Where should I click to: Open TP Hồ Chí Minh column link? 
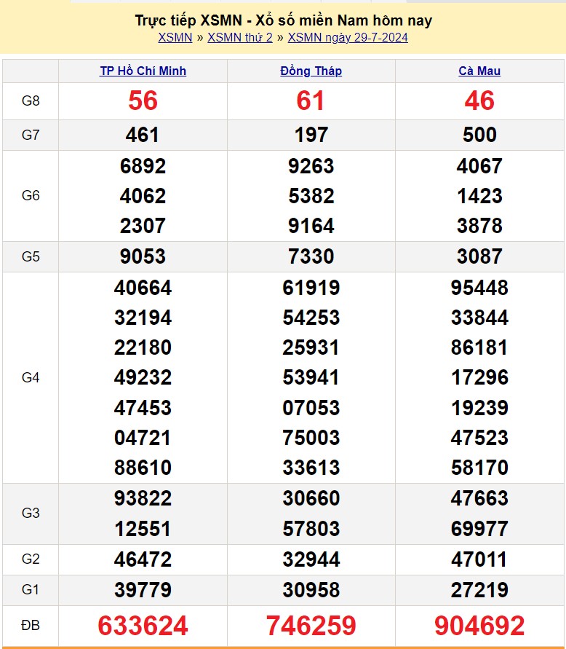(143, 71)
